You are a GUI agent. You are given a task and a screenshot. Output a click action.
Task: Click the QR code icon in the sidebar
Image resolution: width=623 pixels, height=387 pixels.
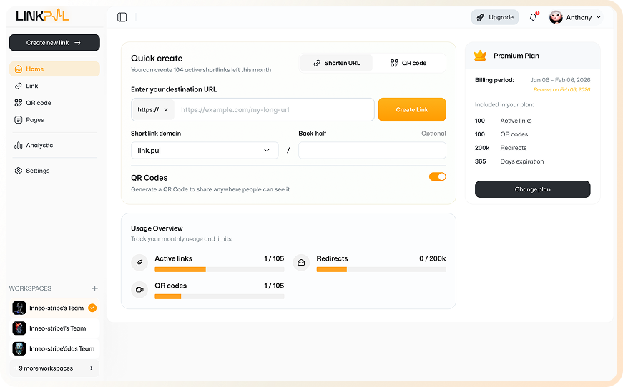point(19,103)
